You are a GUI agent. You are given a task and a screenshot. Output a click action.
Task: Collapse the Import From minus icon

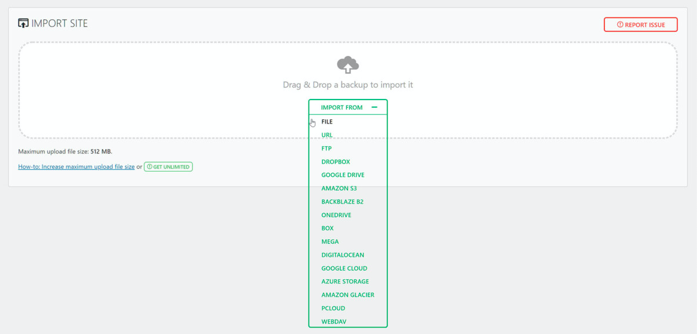coord(374,107)
